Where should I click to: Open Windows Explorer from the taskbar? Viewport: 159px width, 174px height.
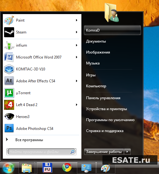click(27, 168)
